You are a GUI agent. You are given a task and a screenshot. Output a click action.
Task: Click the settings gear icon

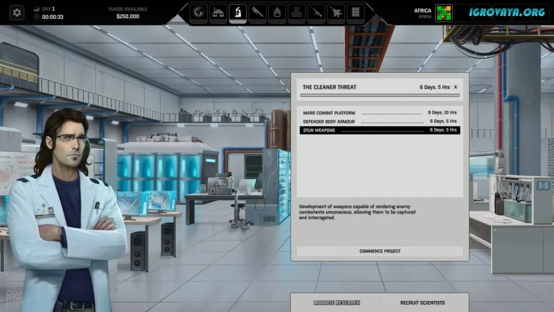(17, 12)
